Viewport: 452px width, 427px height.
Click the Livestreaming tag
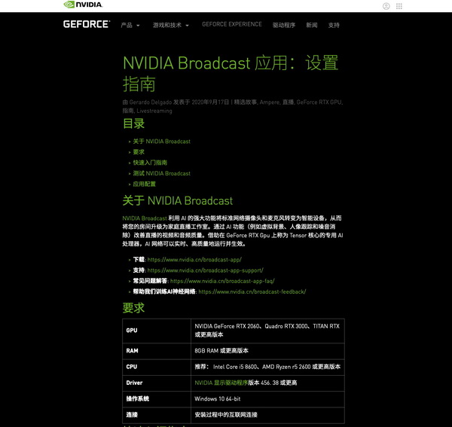point(154,111)
